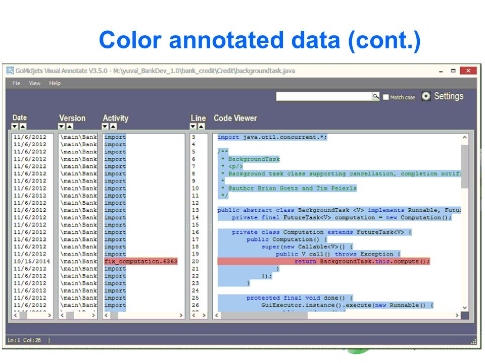Viewport: 485px width, 363px height.
Task: Click Date list scroll left arrow
Action: point(16,315)
